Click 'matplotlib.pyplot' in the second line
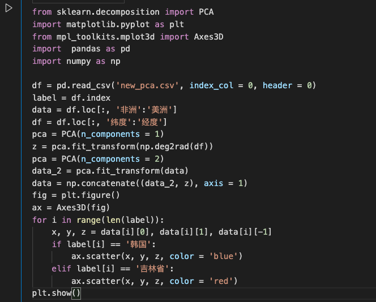Screen dimensions: 376x302 tap(108, 24)
